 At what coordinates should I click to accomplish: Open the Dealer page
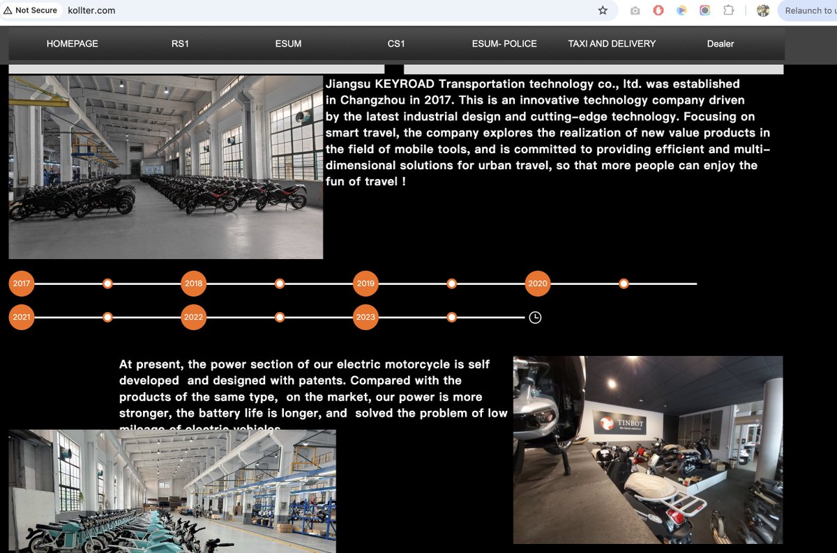point(721,43)
